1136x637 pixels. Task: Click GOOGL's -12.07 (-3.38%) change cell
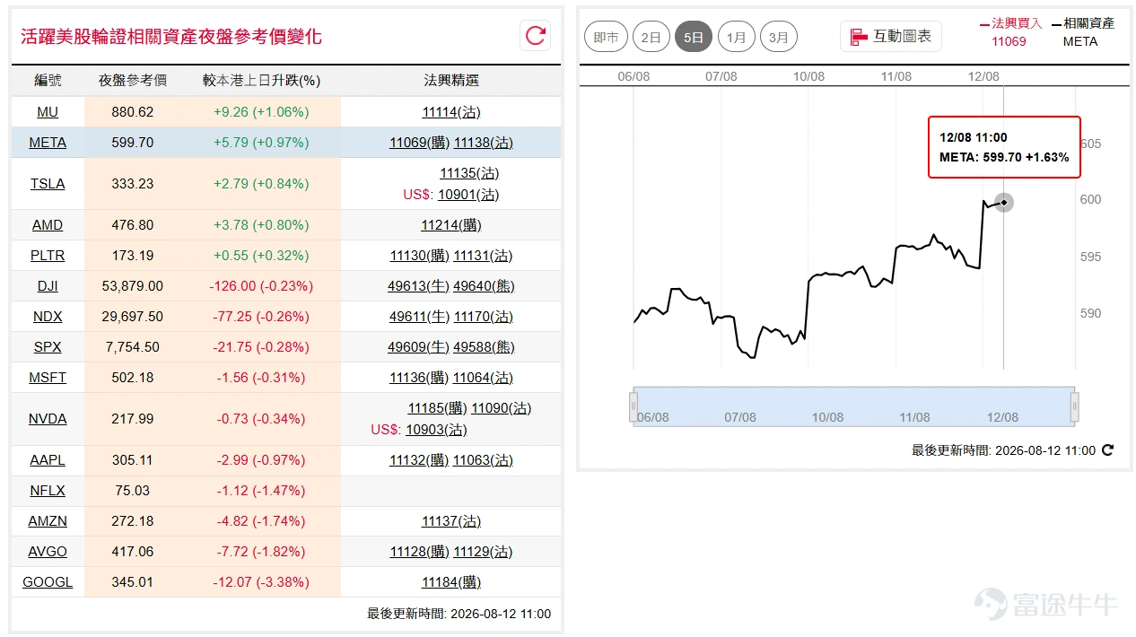point(261,582)
